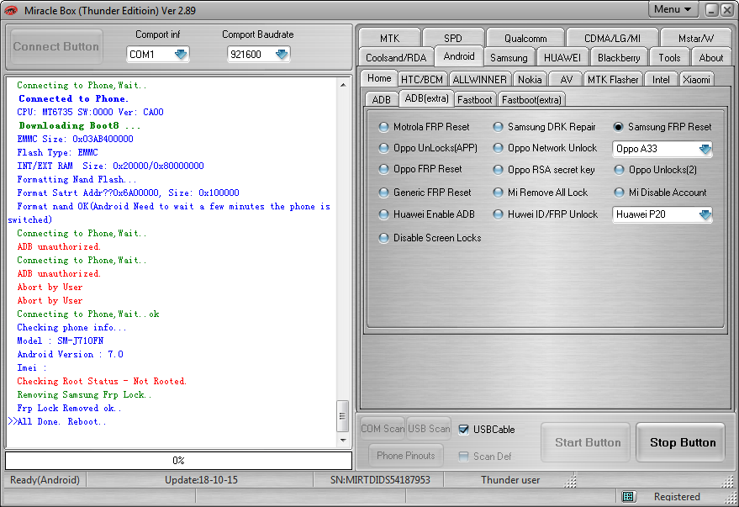Switch to the SPD tab
Screen dimensions: 739x507
453,38
